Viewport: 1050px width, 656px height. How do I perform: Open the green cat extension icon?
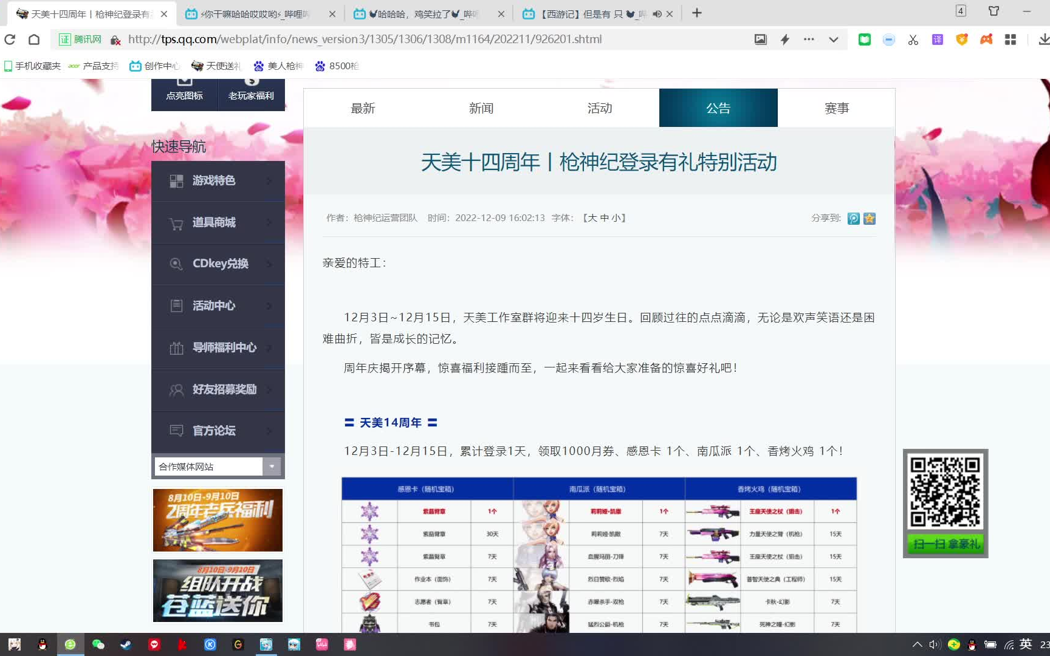[x=864, y=39]
